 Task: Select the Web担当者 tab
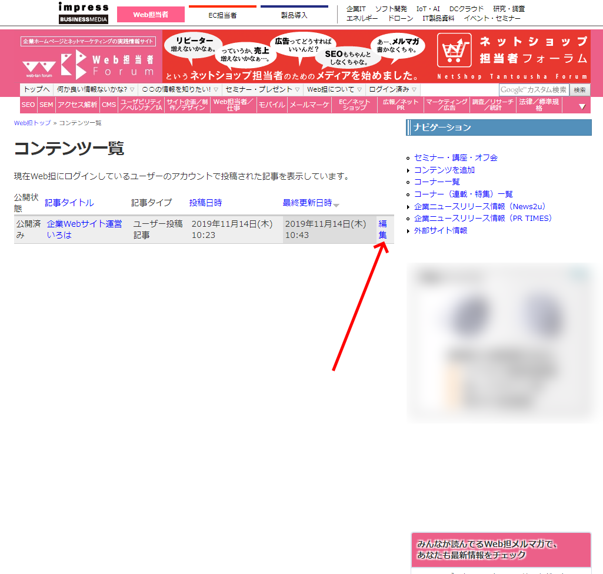click(151, 15)
